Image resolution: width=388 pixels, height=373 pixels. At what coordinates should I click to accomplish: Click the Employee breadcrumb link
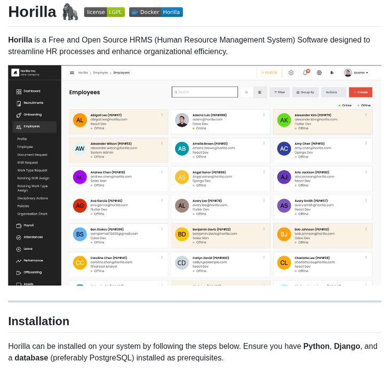pos(100,72)
